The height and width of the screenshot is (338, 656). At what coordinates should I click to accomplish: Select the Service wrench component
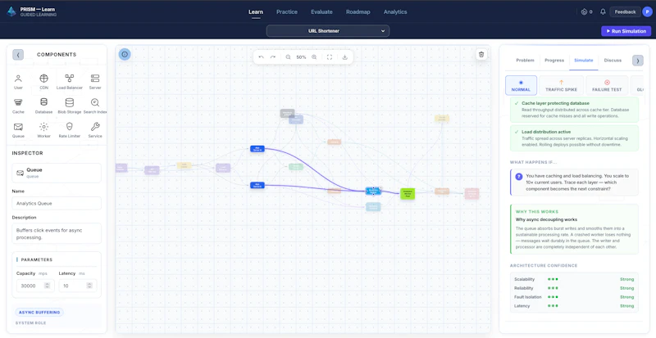click(95, 130)
